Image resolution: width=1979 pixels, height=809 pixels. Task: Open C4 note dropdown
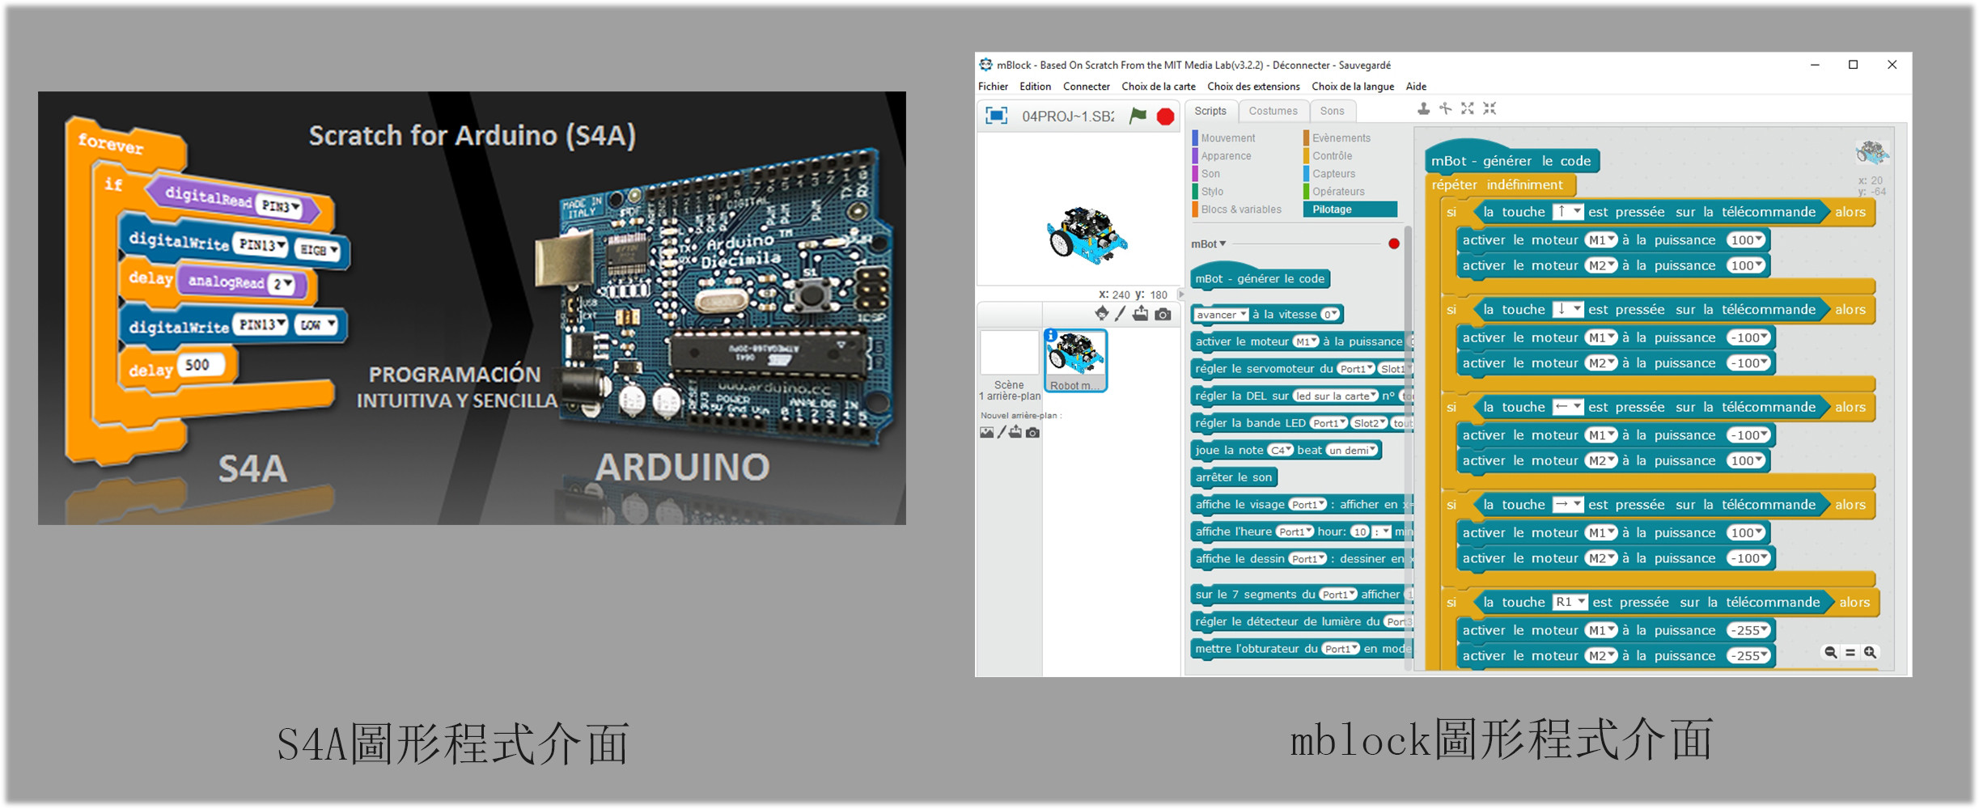pos(1281,451)
